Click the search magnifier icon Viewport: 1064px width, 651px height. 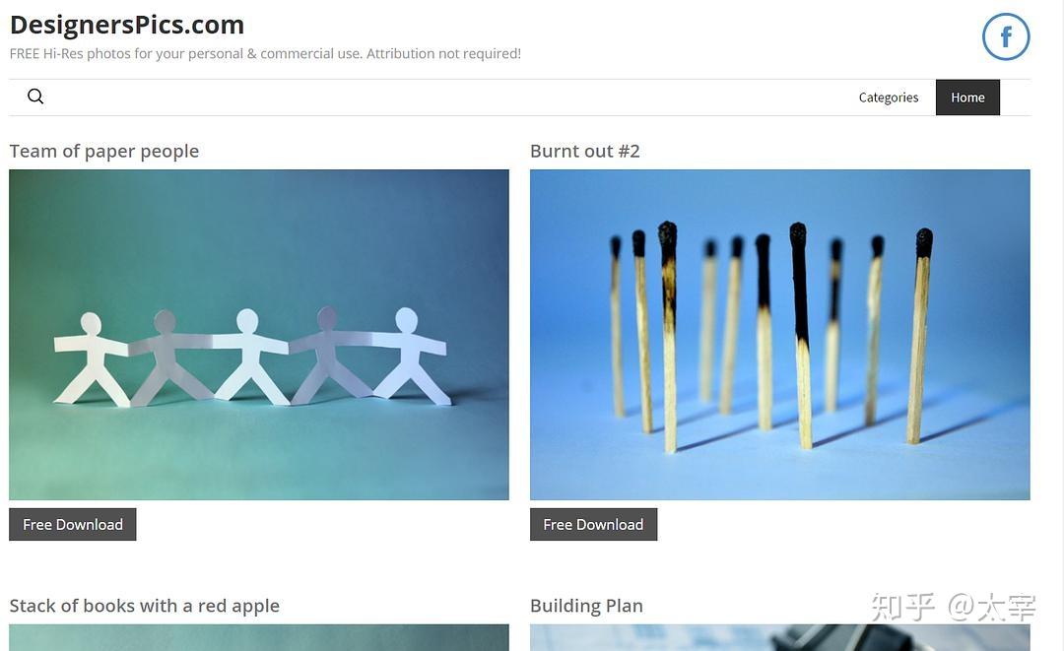pyautogui.click(x=35, y=97)
